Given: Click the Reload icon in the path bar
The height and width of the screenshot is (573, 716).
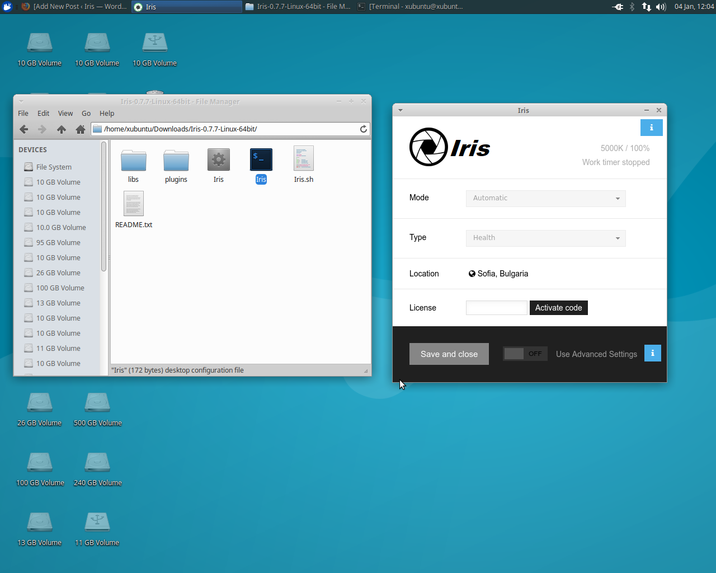Looking at the screenshot, I should point(364,129).
